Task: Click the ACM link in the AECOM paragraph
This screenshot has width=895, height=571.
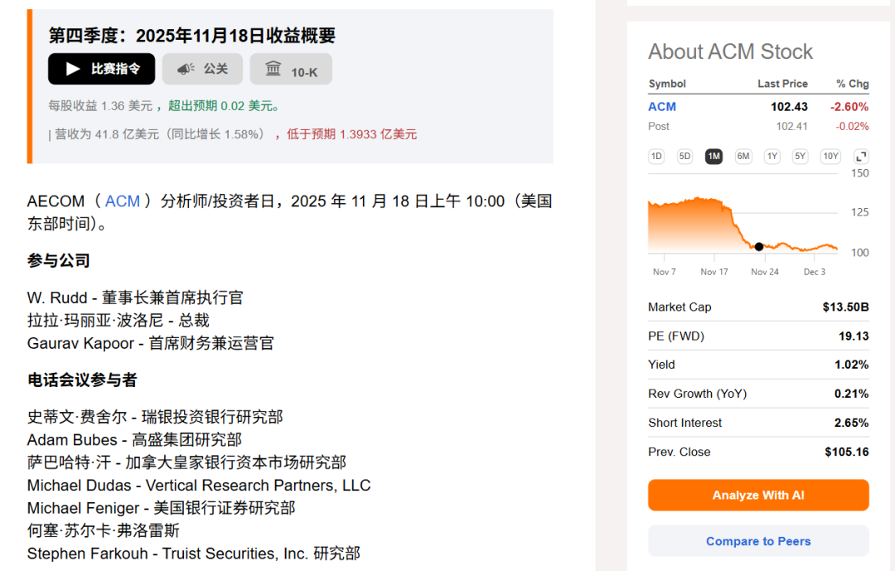Action: [123, 201]
